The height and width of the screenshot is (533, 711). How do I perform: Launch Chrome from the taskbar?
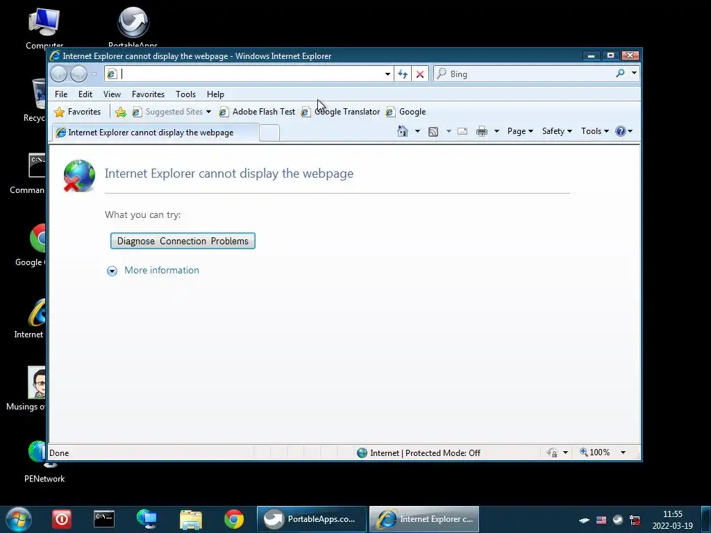(234, 519)
